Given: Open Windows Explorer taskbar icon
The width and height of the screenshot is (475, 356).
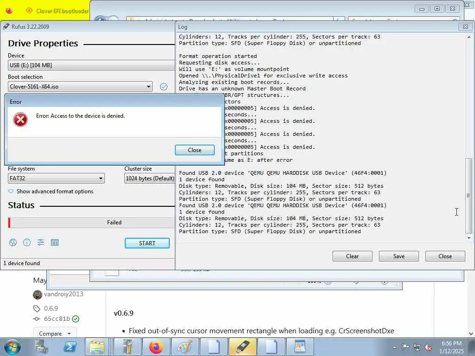Looking at the screenshot, I should coord(97,347).
